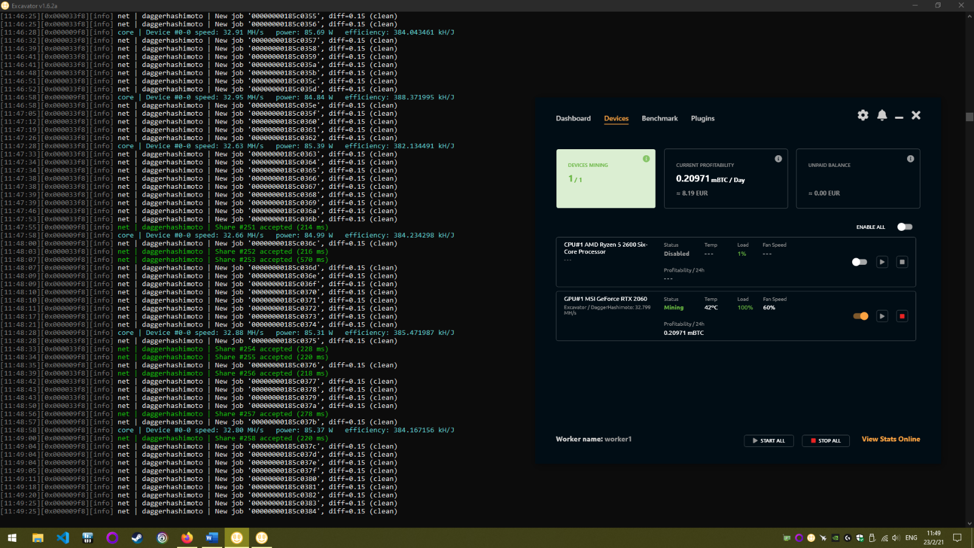Switch to Microsoft Word in taskbar
974x548 pixels.
[x=212, y=538]
